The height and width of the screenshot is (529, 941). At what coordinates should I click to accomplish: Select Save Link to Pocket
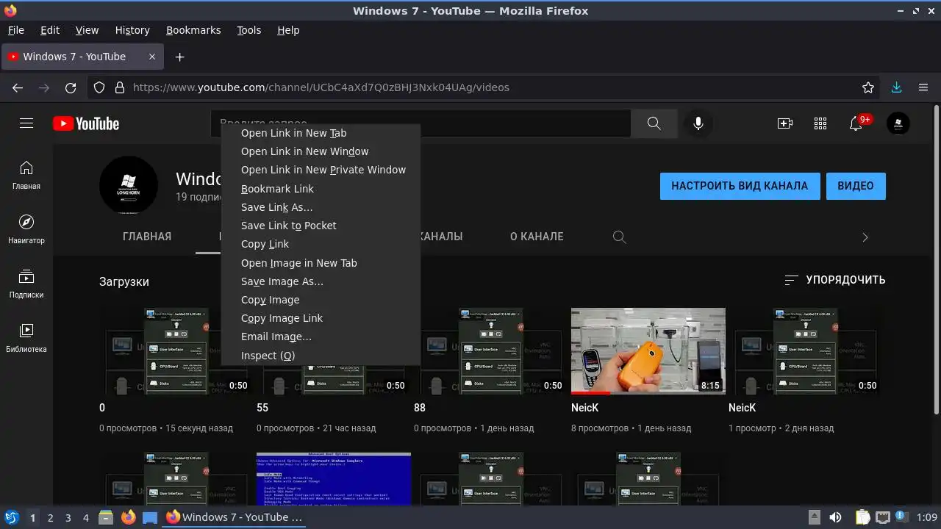pyautogui.click(x=321, y=226)
